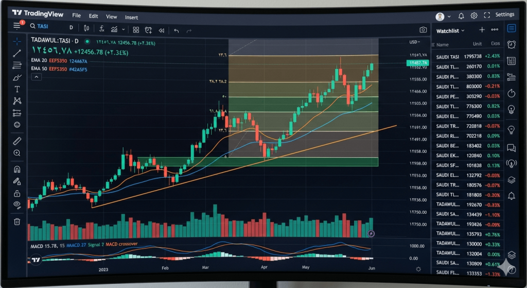
Task: Select the SAUDI TASI watchlist row
Action: click(467, 57)
